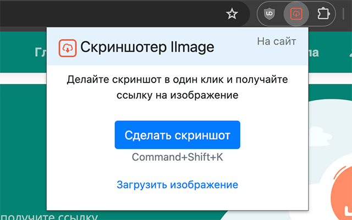This screenshot has width=352, height=220.
Task: Open the uBlock Origin shield extension
Action: [269, 14]
